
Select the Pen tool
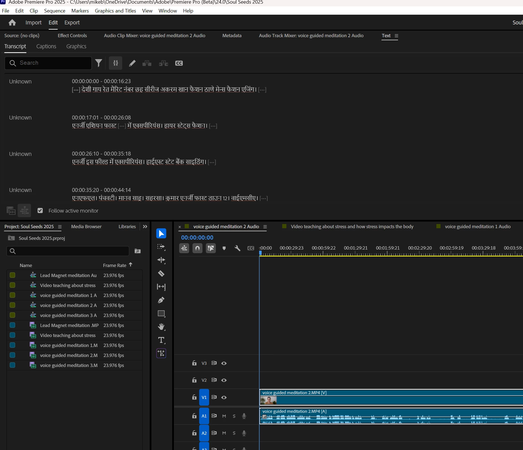(161, 300)
